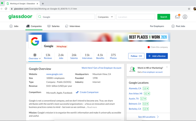
Task: Click the Companies building icon
Action: [28, 26]
